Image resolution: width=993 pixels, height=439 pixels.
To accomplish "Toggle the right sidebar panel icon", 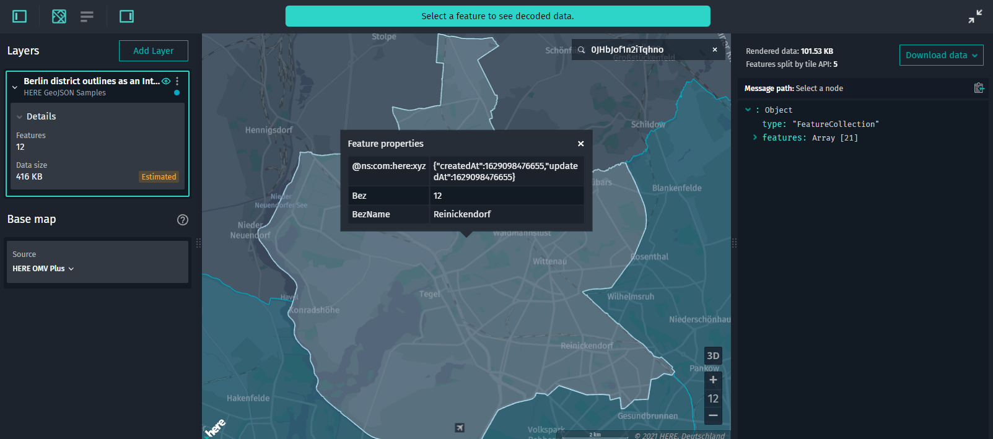I will point(126,16).
